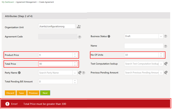Image resolution: width=172 pixels, height=109 pixels.
Task: Increase the Product Price stepper value
Action: point(75,54)
